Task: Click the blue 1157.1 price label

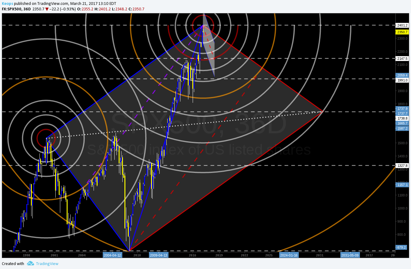Action: tap(402, 185)
